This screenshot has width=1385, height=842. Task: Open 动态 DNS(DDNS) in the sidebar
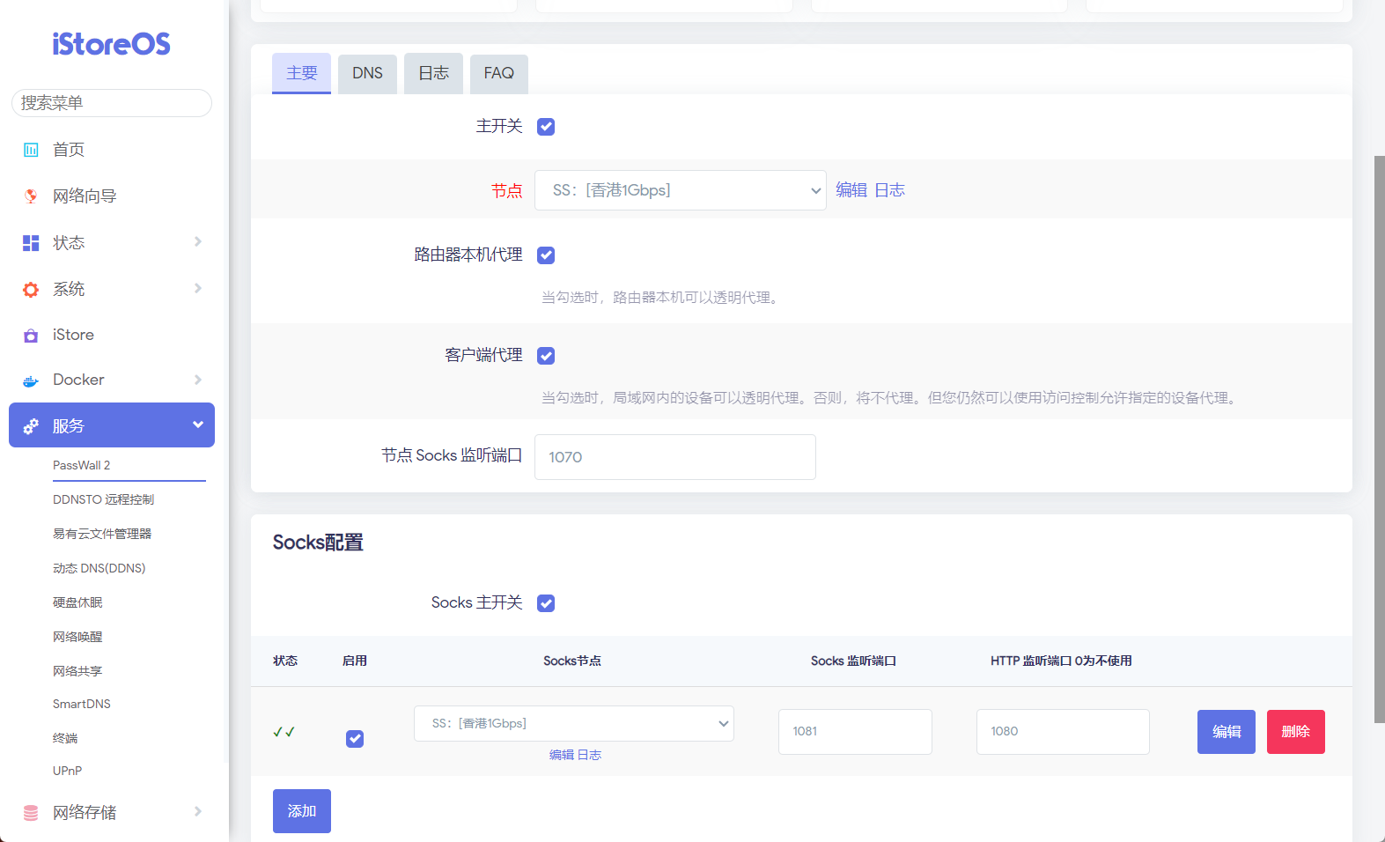tap(99, 568)
